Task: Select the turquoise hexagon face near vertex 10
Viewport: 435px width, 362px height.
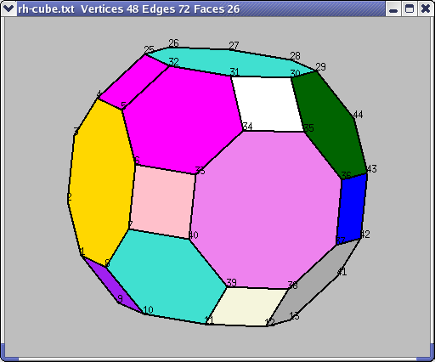Action: click(167, 276)
